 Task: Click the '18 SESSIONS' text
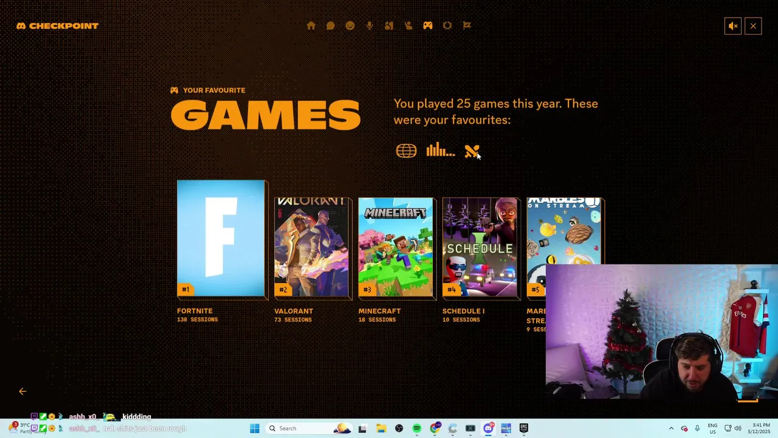pyautogui.click(x=377, y=320)
